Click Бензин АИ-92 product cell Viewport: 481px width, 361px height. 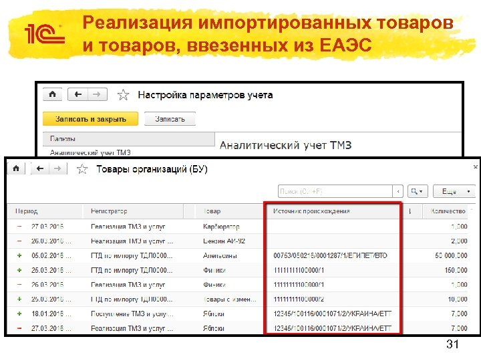pyautogui.click(x=224, y=241)
